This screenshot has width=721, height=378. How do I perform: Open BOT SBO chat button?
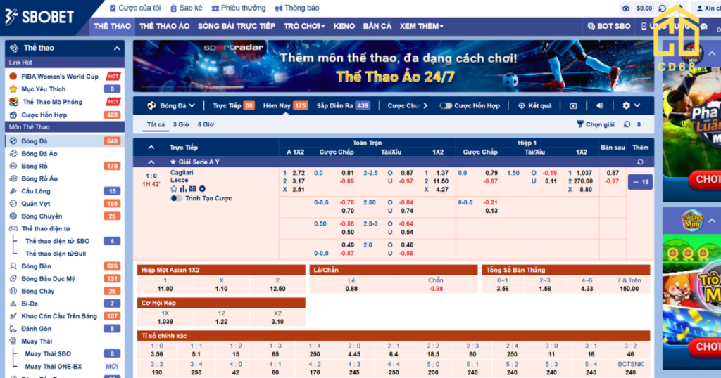click(609, 26)
